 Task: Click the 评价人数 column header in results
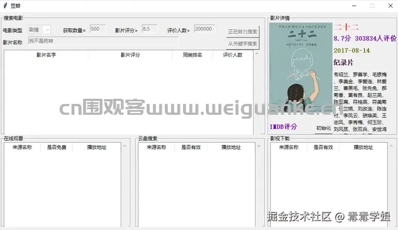[232, 55]
